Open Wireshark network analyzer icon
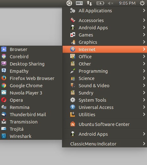This screenshot has height=165, width=147. pyautogui.click(x=4, y=136)
